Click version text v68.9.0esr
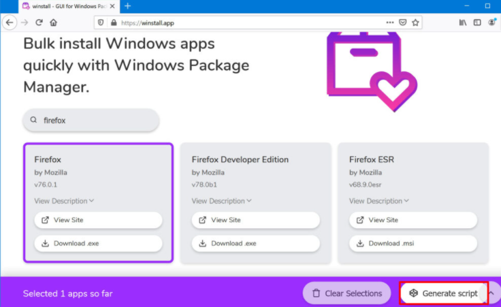The height and width of the screenshot is (307, 501). click(366, 184)
